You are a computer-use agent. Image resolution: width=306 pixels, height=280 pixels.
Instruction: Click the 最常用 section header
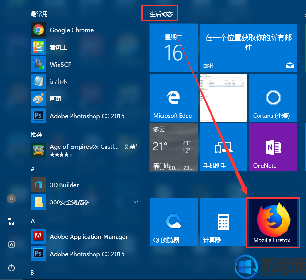coord(39,14)
